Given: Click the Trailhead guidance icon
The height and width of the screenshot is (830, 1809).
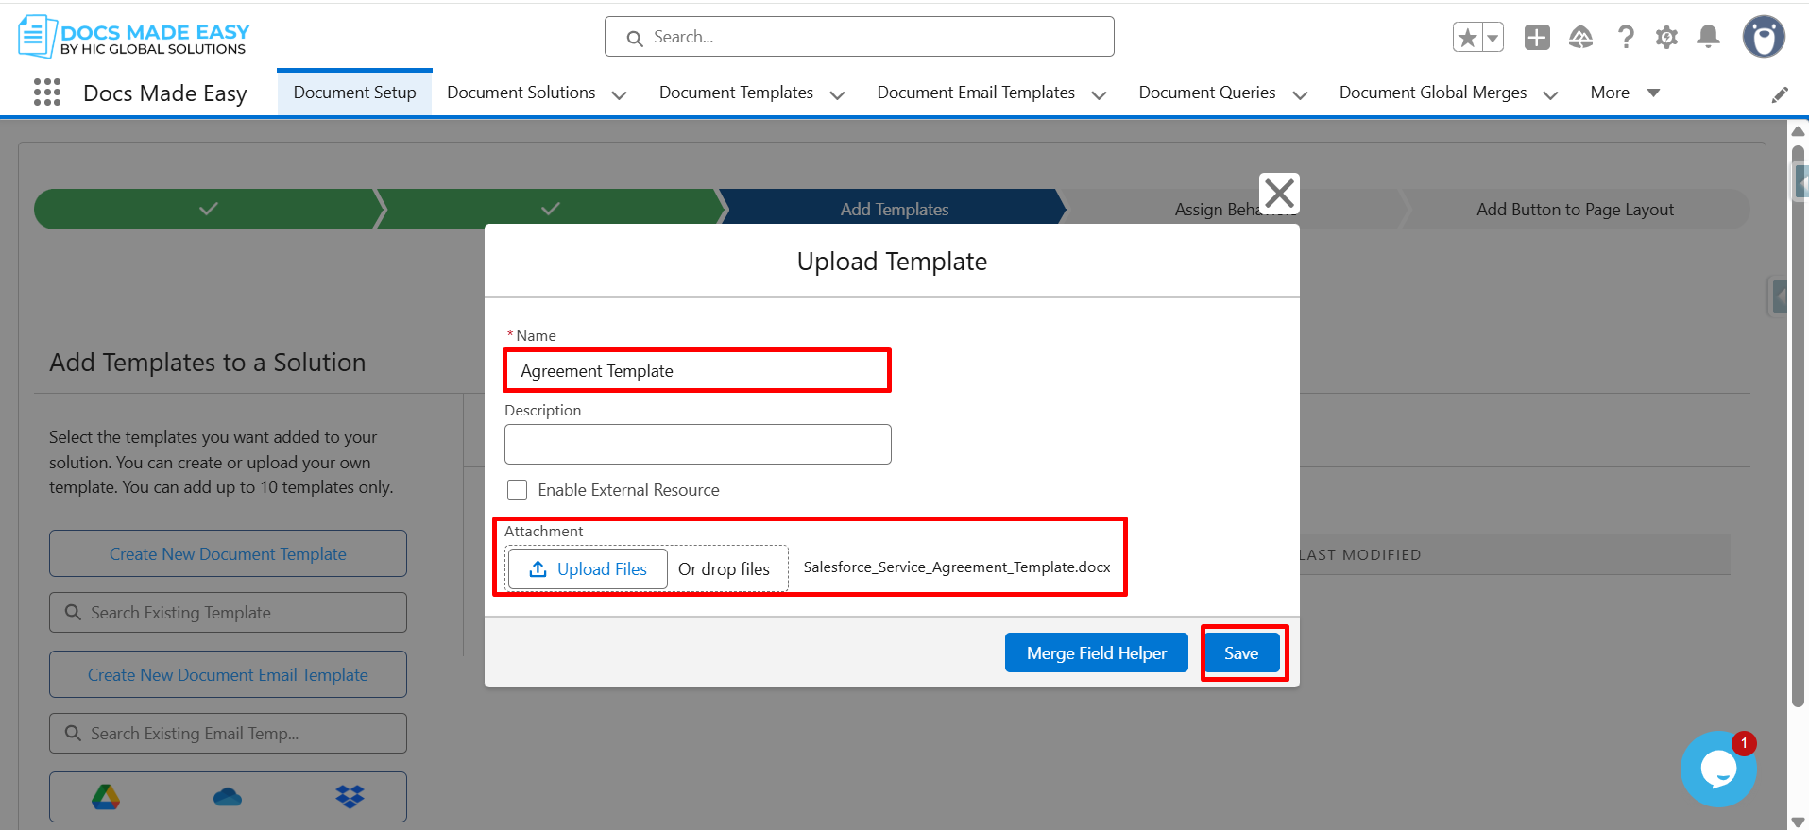Looking at the screenshot, I should point(1580,38).
